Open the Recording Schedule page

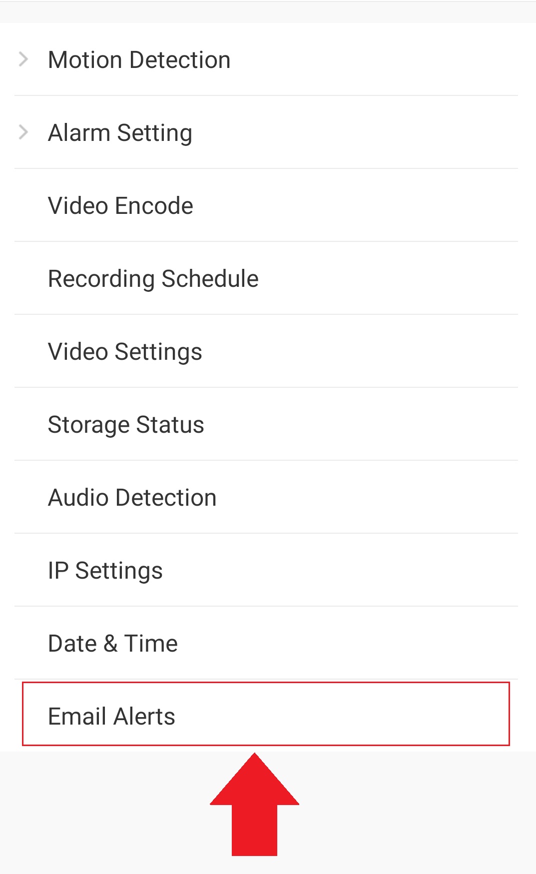click(153, 279)
